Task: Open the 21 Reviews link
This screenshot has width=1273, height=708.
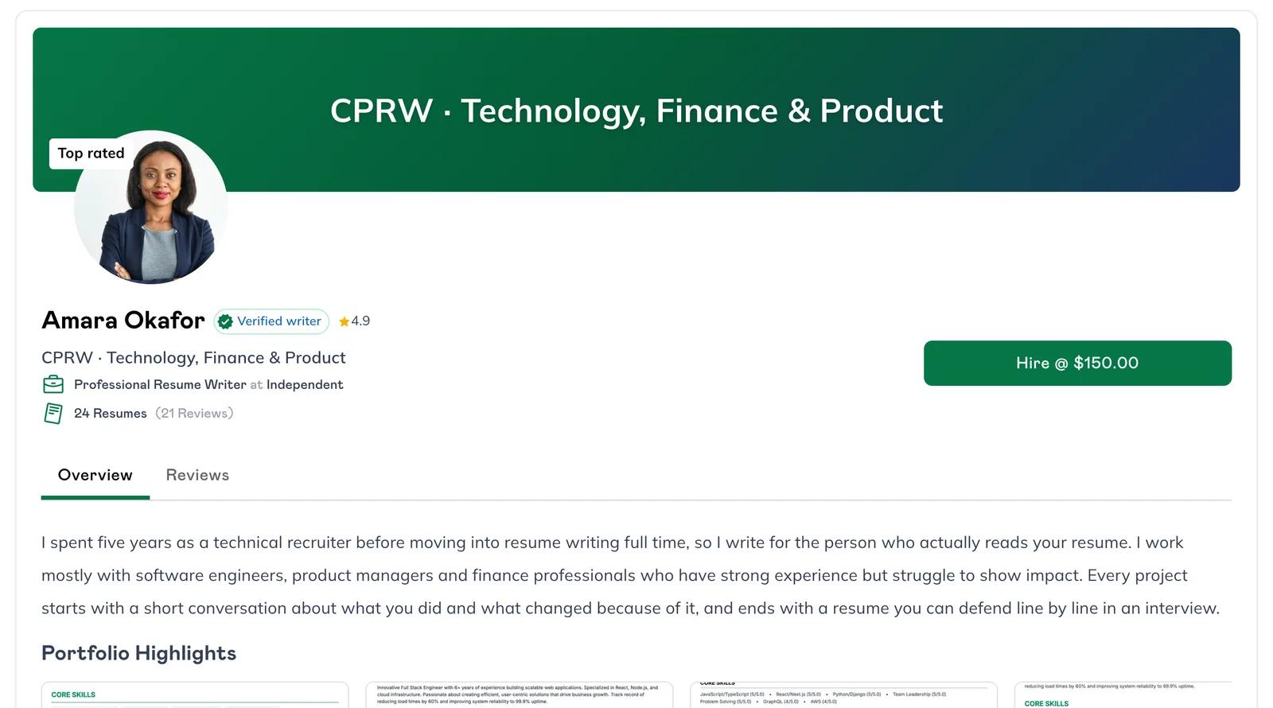Action: coord(194,413)
